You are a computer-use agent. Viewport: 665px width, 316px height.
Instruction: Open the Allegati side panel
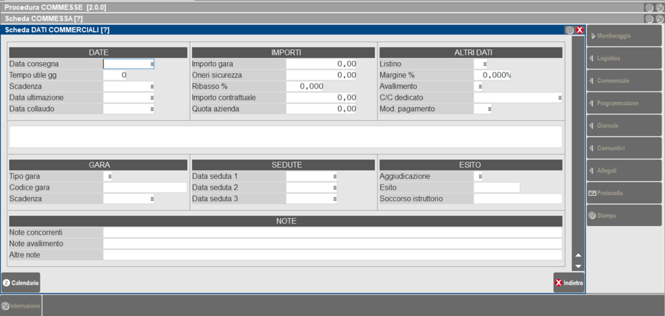click(x=623, y=171)
